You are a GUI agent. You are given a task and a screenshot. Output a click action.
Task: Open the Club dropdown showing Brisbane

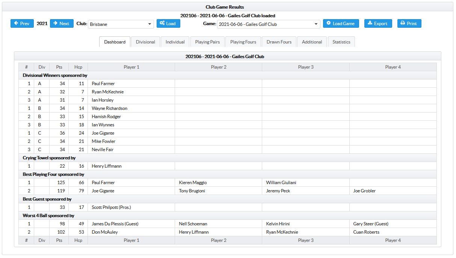coord(121,24)
